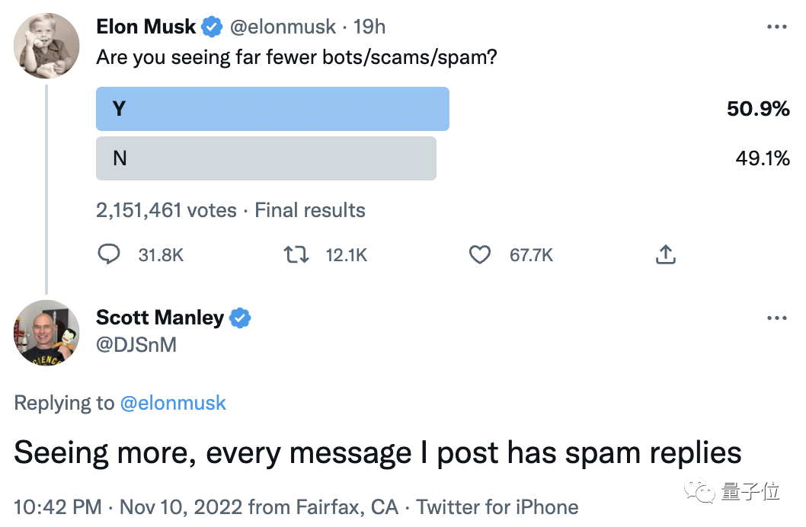The image size is (806, 527).
Task: Click Elon Musk's verified badge
Action: 211,27
